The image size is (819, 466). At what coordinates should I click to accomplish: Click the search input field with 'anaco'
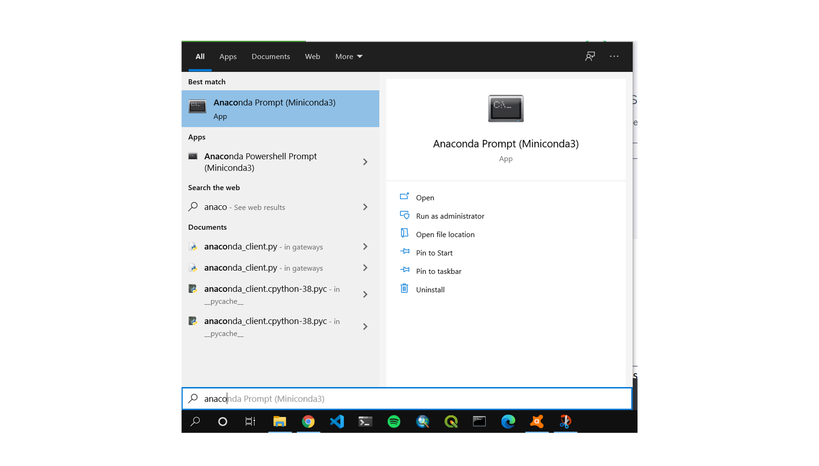(x=406, y=399)
